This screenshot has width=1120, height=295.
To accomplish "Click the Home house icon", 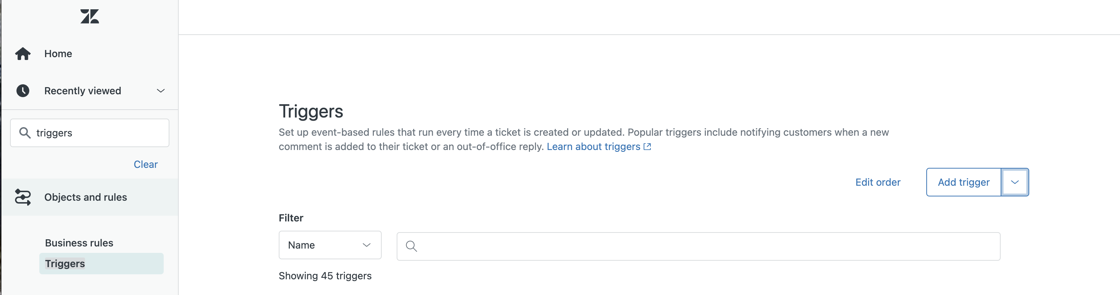I will click(23, 54).
